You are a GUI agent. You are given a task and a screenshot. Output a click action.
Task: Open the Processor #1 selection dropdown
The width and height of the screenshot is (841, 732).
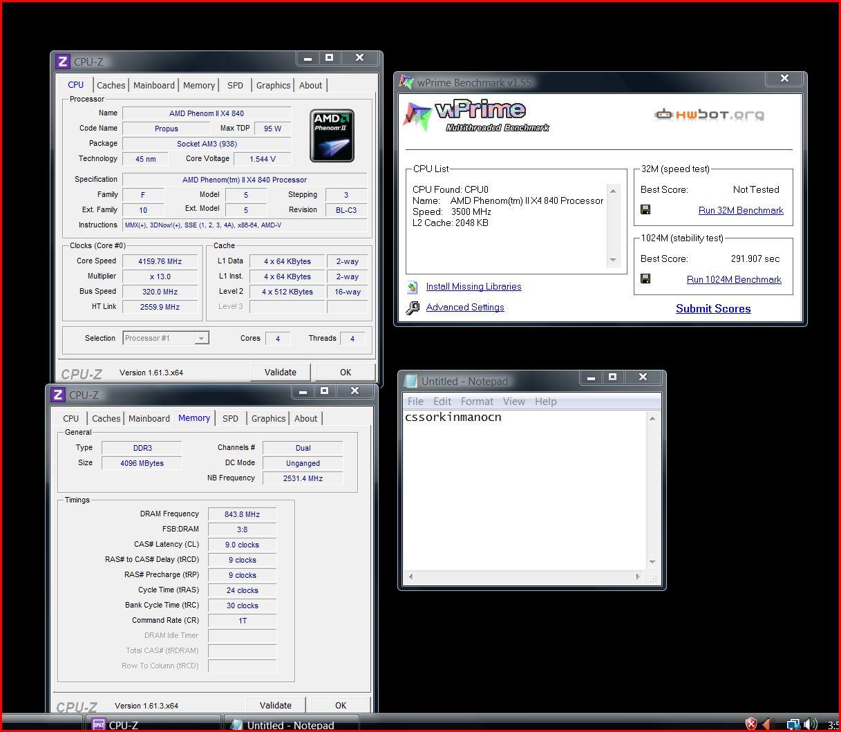click(201, 338)
